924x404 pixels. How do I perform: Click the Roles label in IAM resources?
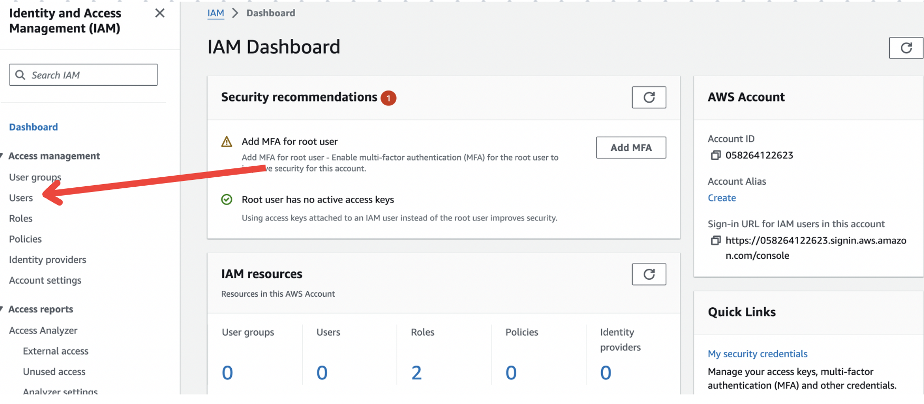[x=422, y=332]
